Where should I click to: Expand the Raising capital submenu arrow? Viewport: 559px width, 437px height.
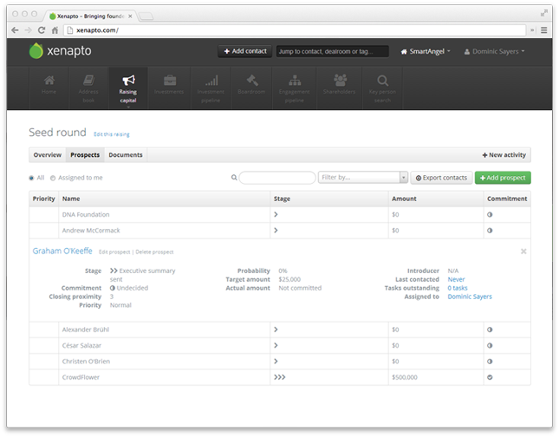pyautogui.click(x=128, y=107)
